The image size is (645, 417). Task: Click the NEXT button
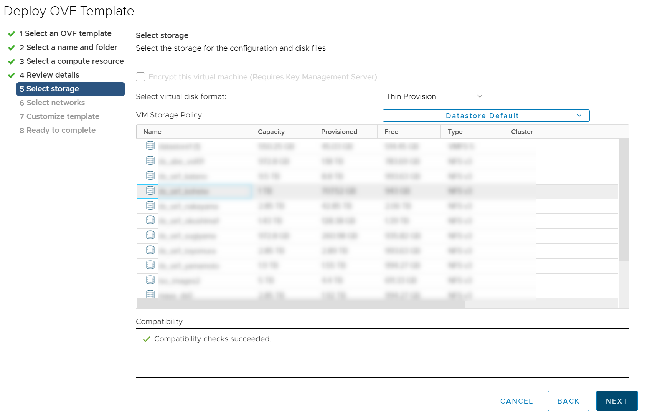click(617, 401)
